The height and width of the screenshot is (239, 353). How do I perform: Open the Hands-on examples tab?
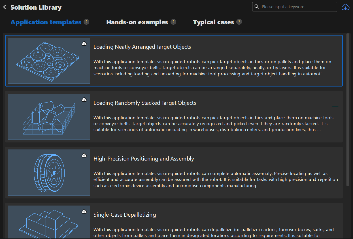coord(137,22)
